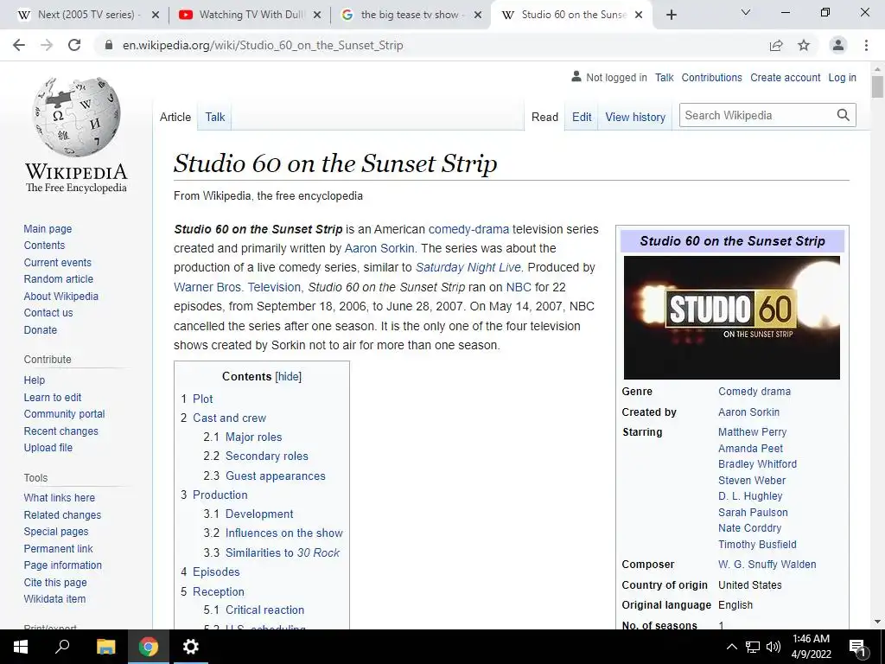This screenshot has width=885, height=664.
Task: Click the address bar URL
Action: click(263, 45)
